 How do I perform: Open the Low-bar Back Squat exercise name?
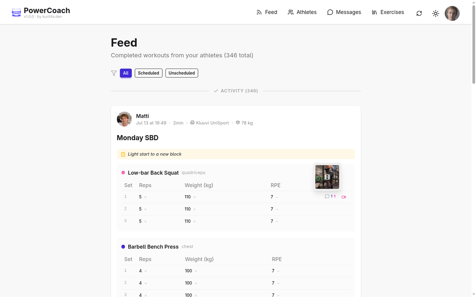pos(153,173)
